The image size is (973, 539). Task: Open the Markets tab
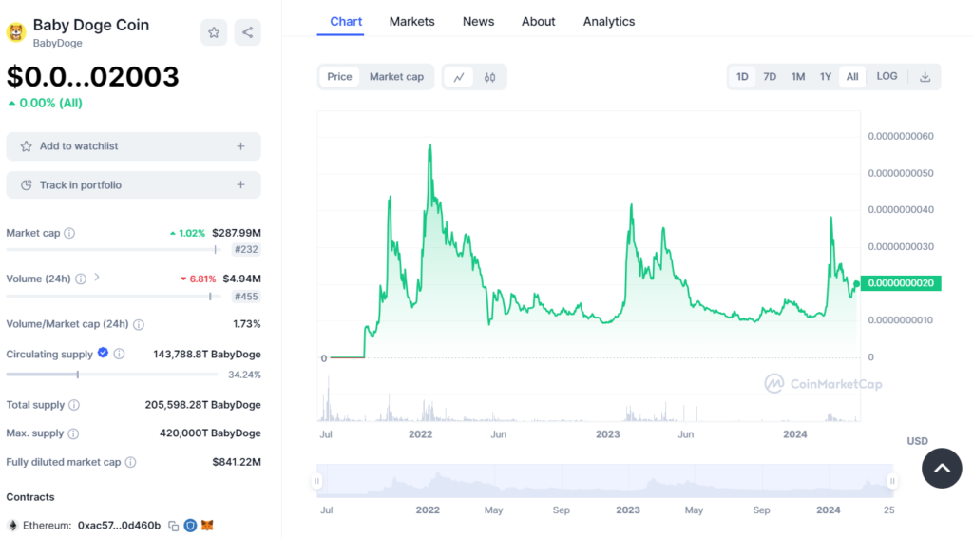(411, 21)
